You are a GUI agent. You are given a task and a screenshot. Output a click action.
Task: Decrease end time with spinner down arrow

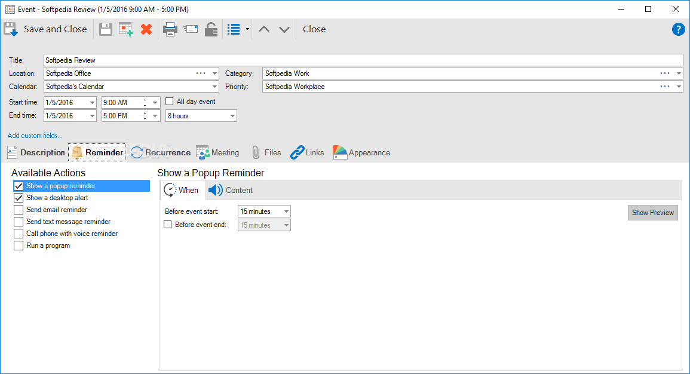pos(145,118)
